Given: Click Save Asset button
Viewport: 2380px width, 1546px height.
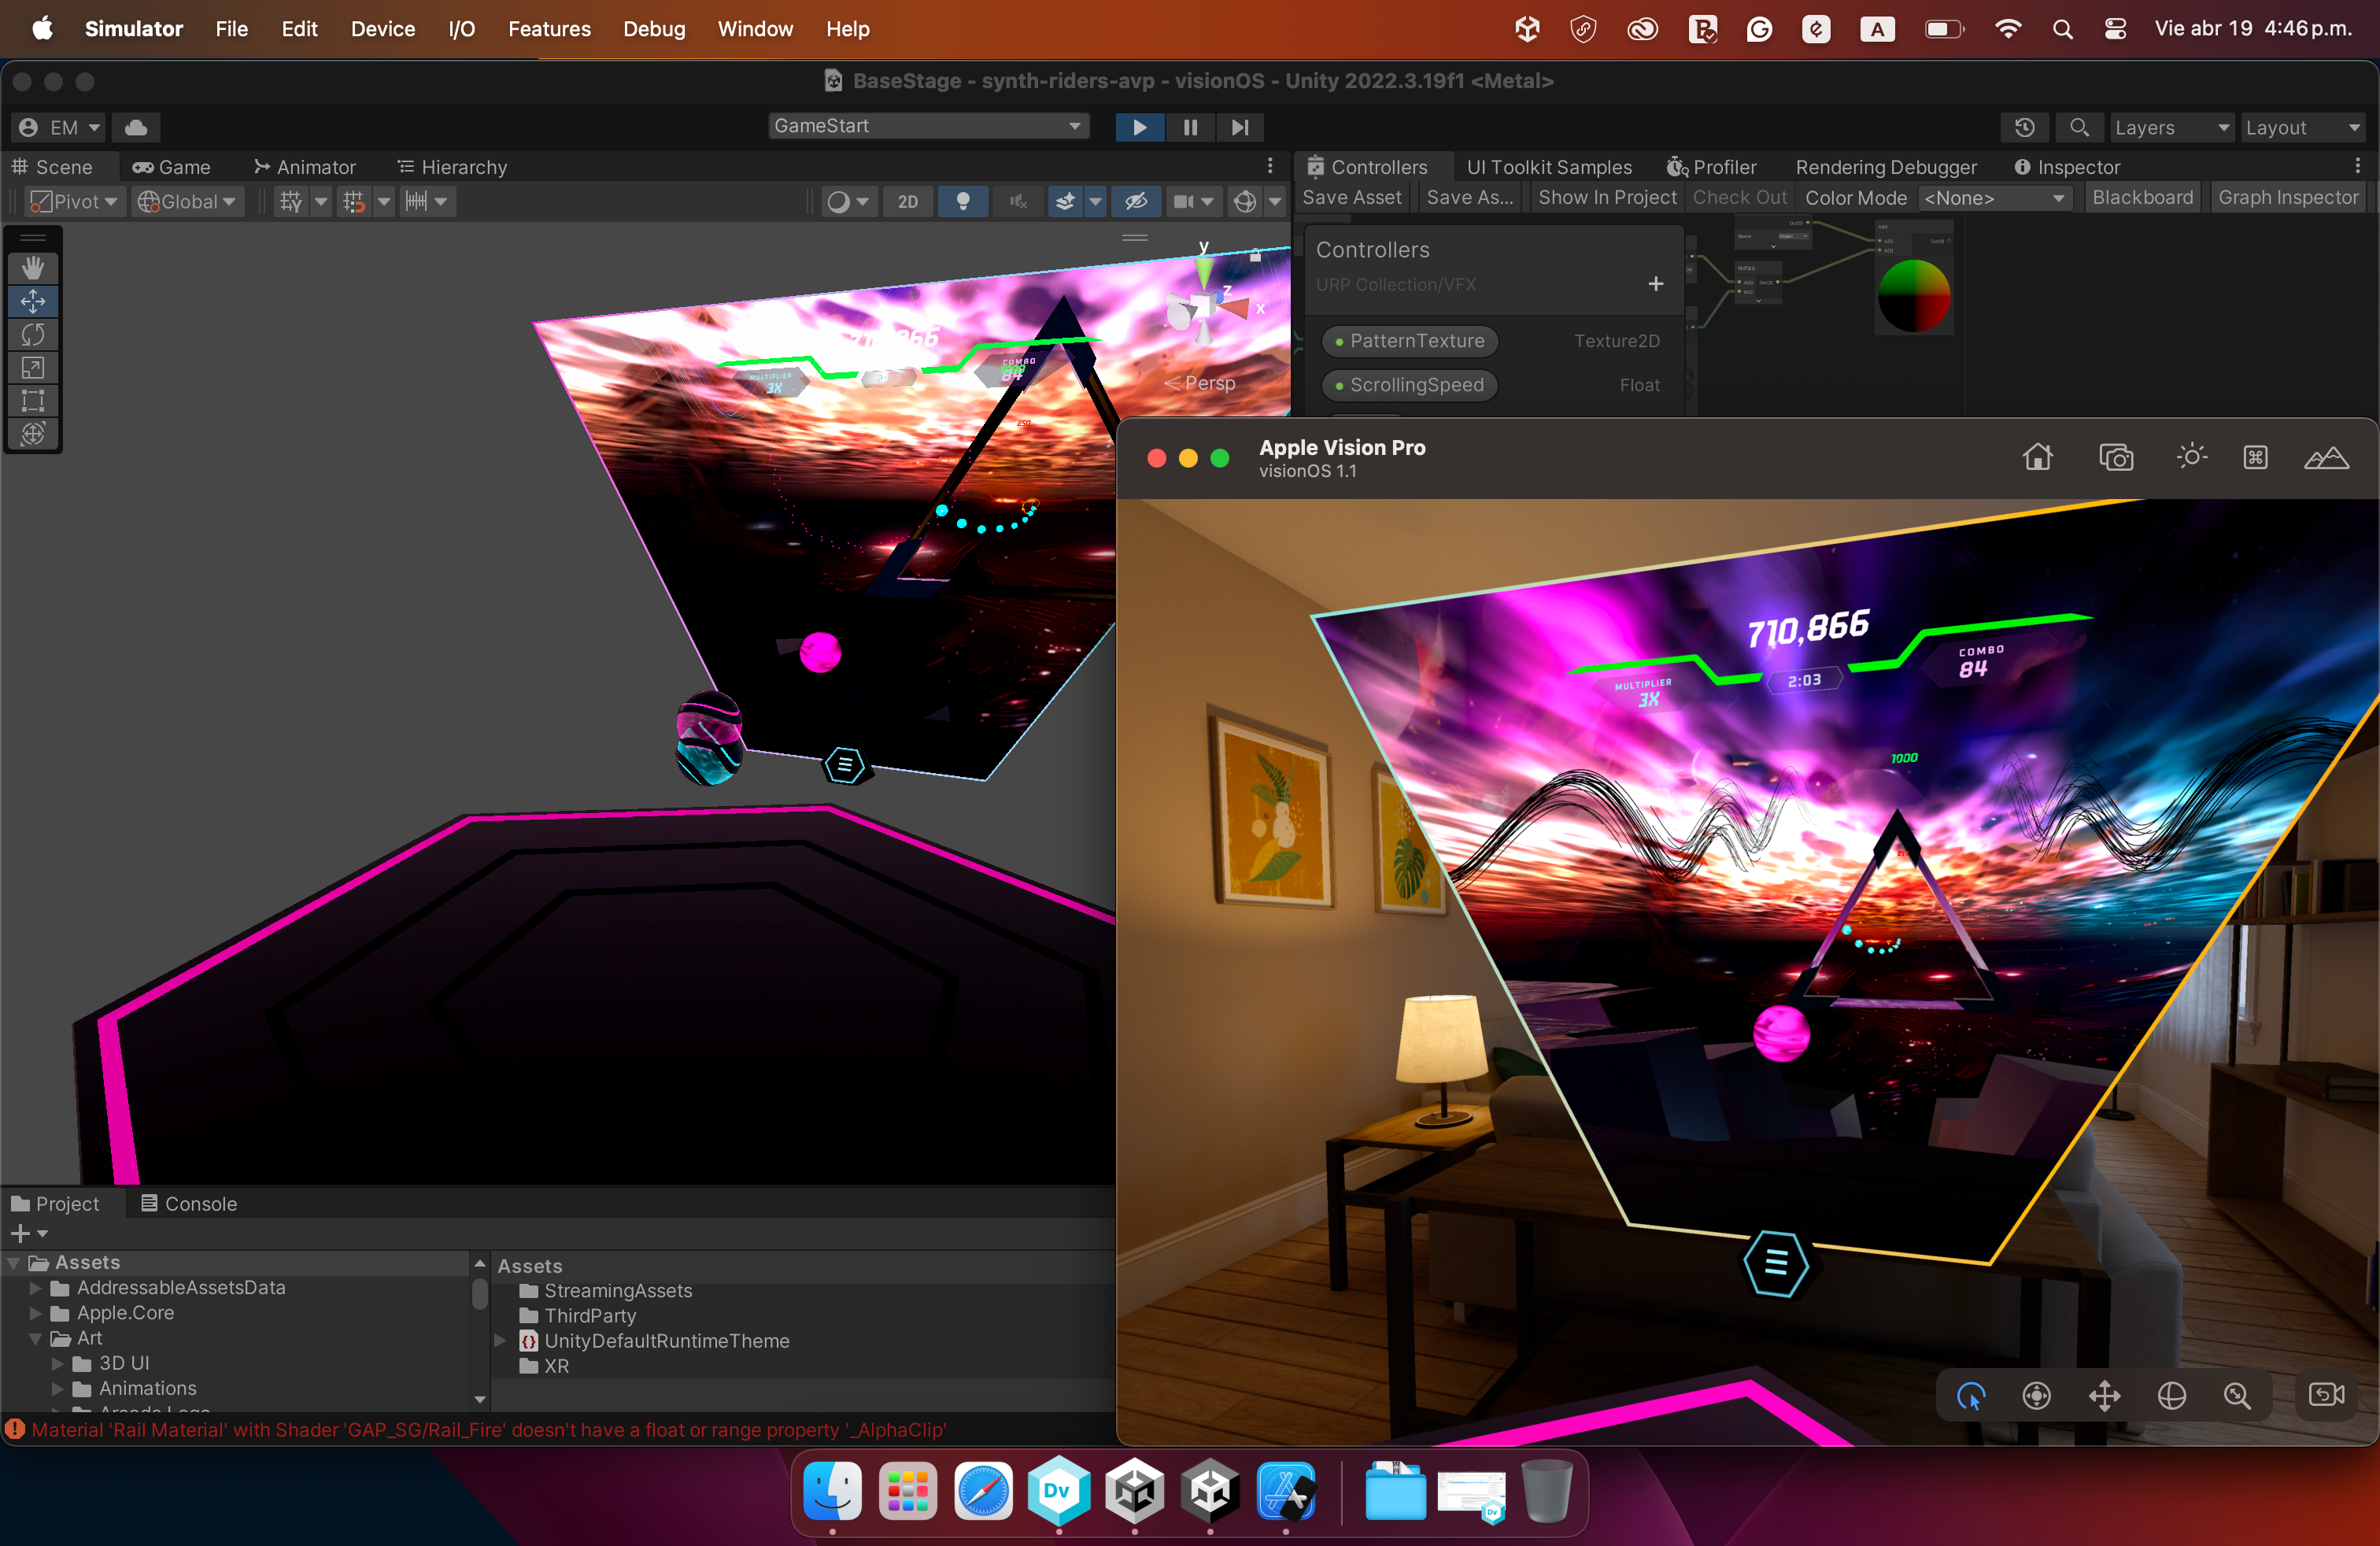Looking at the screenshot, I should tap(1351, 197).
